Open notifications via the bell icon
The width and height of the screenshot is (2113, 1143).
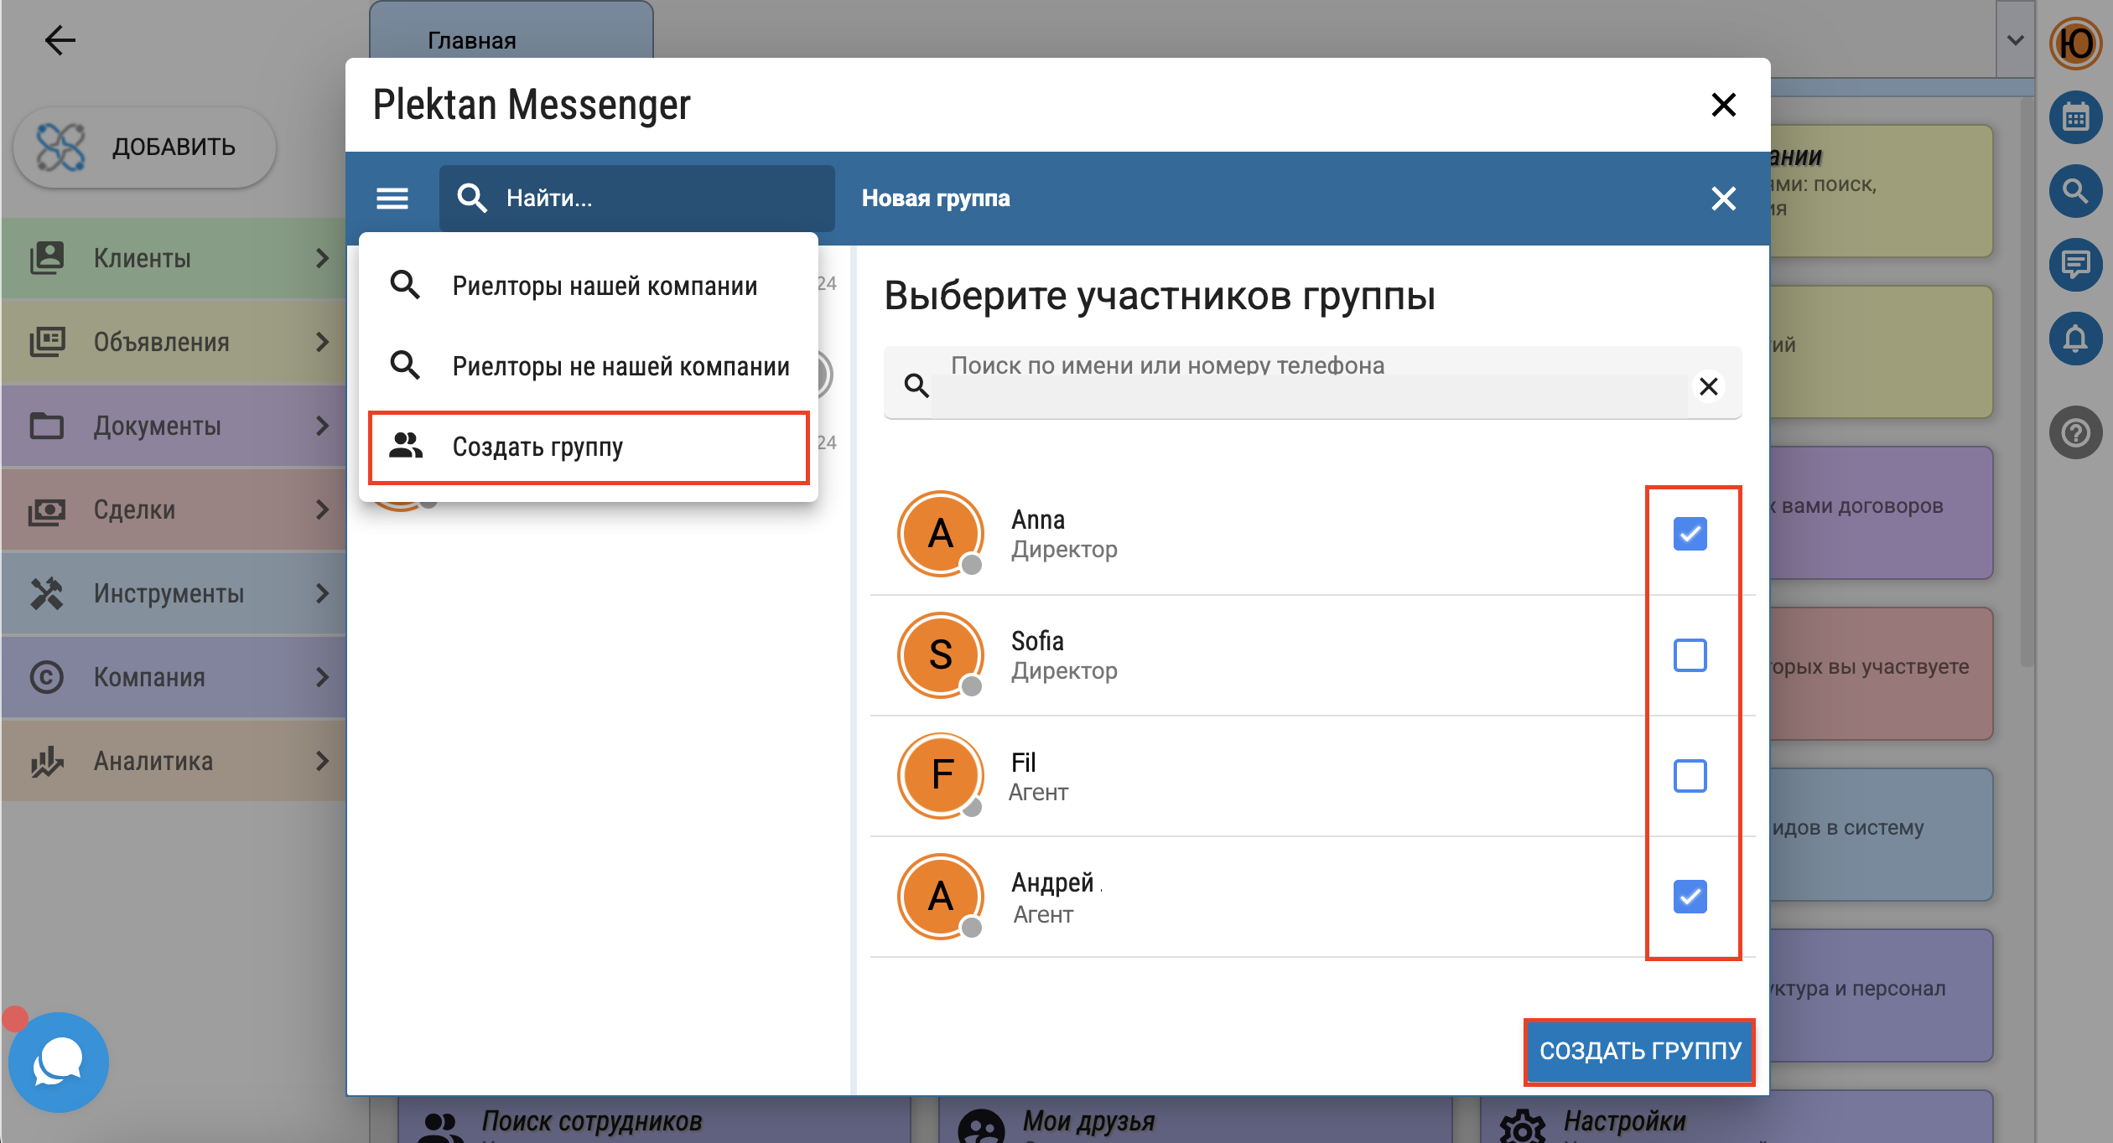pyautogui.click(x=2075, y=339)
